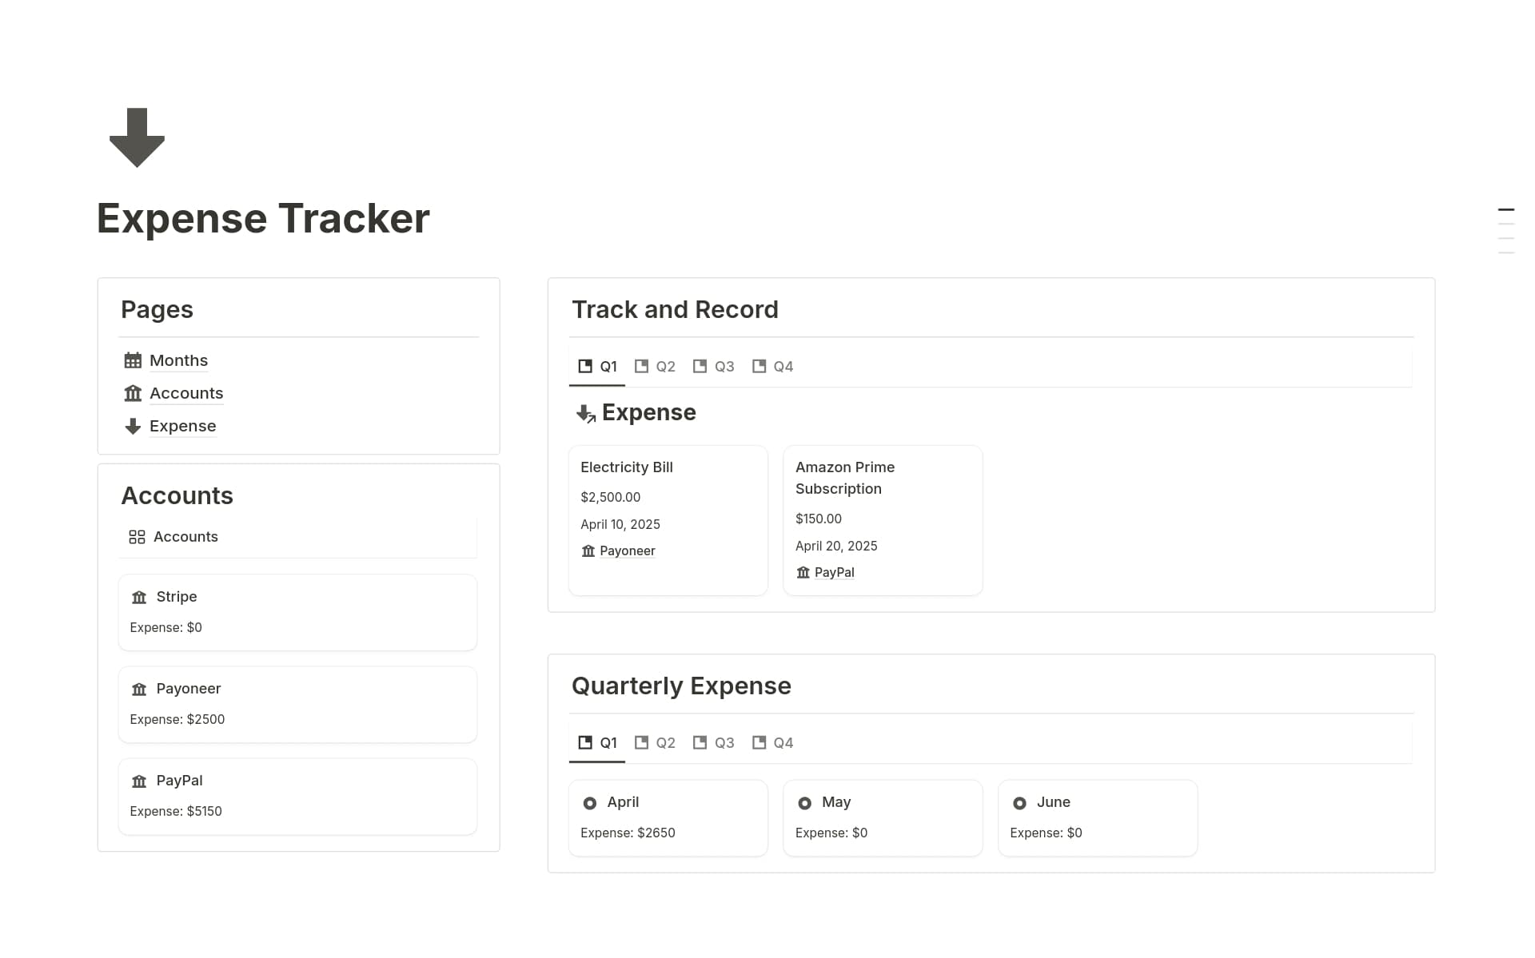
Task: Select the June radio marker
Action: [x=1019, y=801]
